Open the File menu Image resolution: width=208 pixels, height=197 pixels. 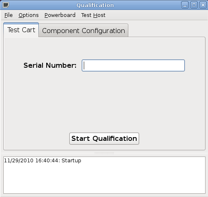[x=9, y=15]
